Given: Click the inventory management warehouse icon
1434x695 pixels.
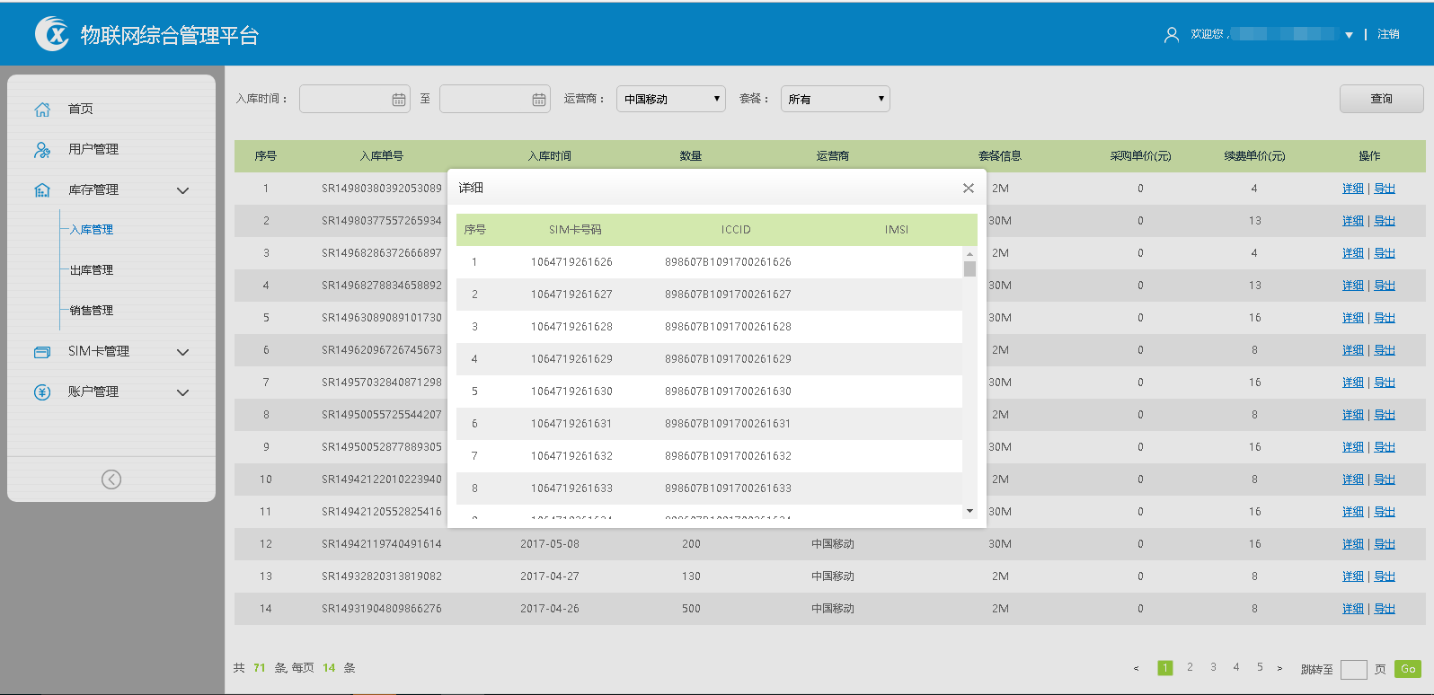Looking at the screenshot, I should (42, 190).
